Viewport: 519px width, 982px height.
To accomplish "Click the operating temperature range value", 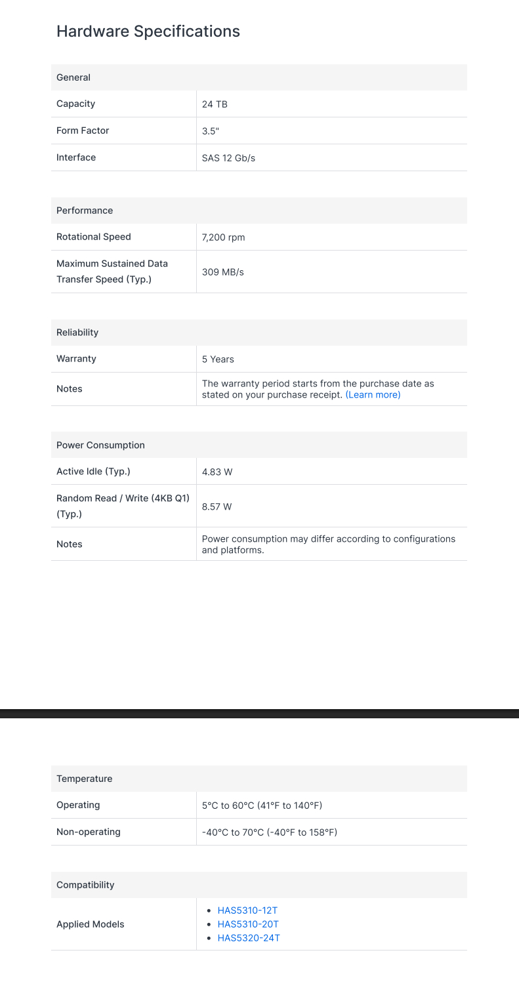I will pos(262,806).
